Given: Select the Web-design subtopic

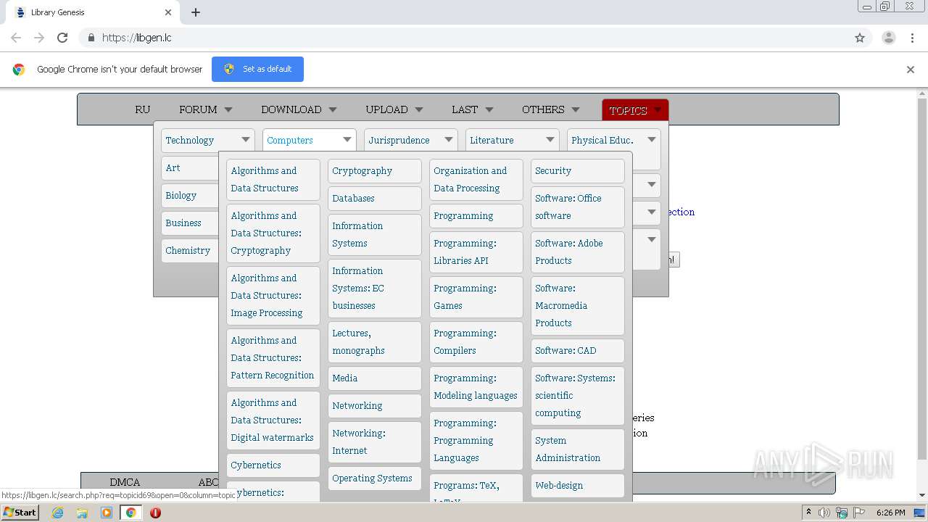Looking at the screenshot, I should 578,485.
